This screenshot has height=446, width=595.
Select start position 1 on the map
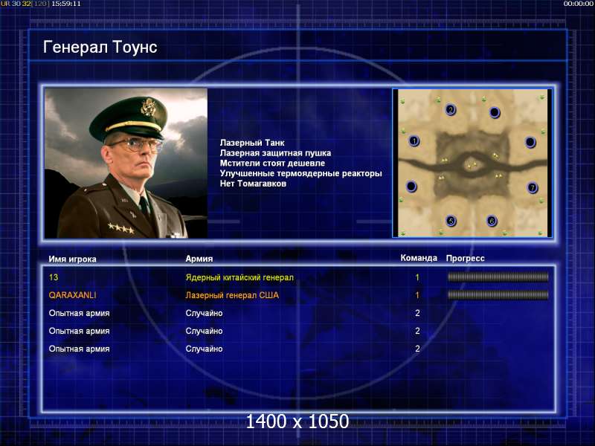414,141
